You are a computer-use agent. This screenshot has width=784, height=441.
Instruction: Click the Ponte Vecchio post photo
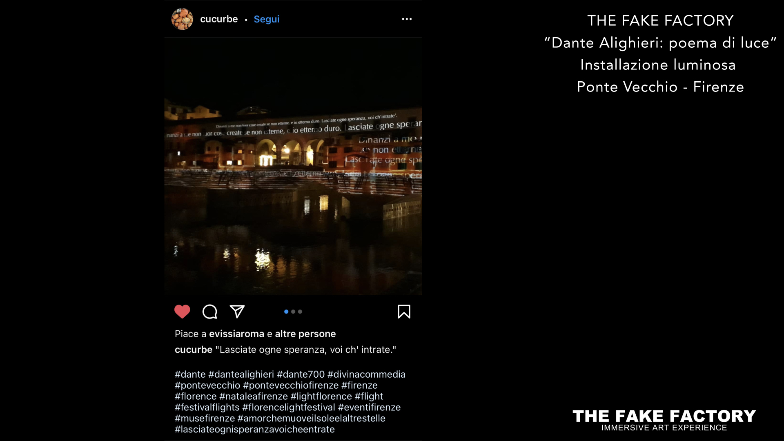(x=293, y=166)
